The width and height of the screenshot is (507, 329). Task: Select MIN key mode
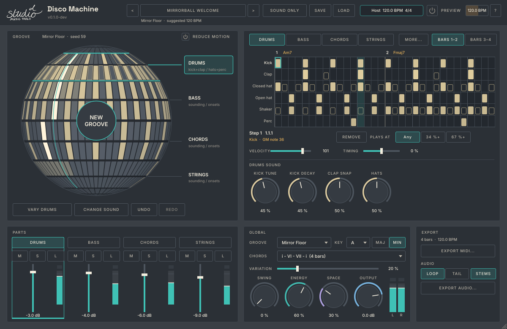(397, 243)
